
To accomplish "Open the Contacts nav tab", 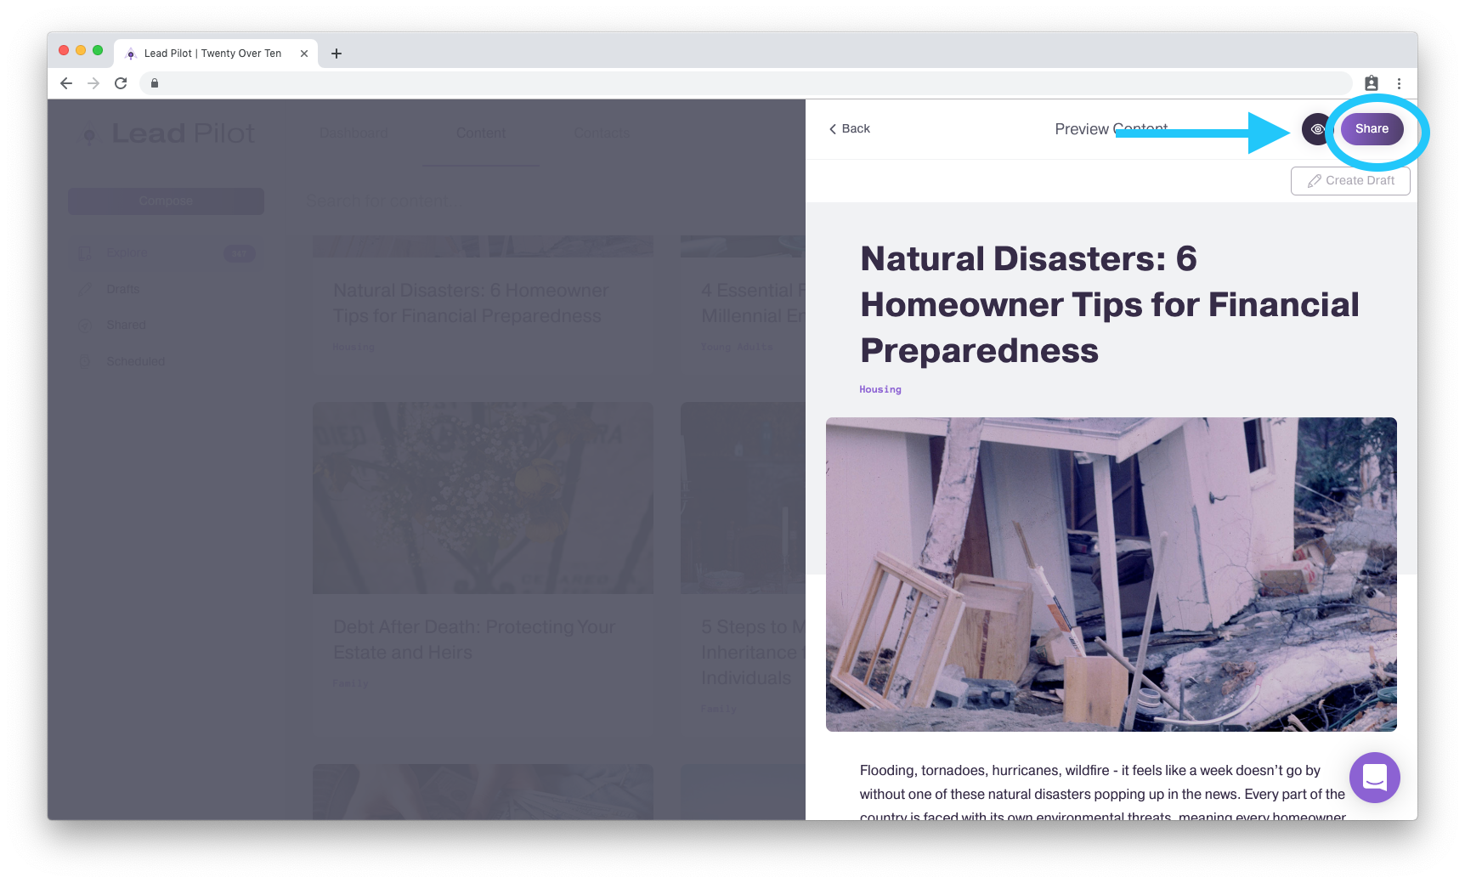I will coord(602,133).
